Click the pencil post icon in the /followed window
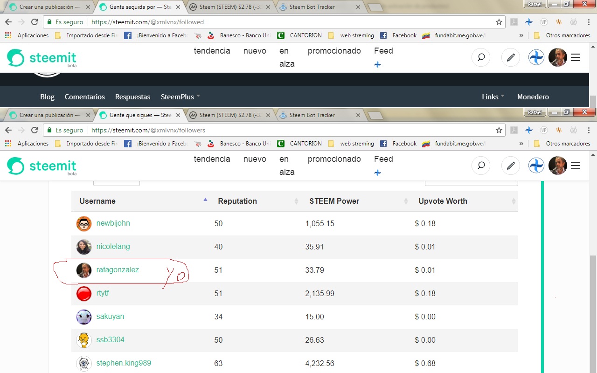Image resolution: width=597 pixels, height=373 pixels. tap(511, 57)
